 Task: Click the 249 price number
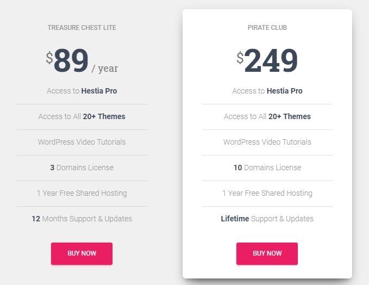(x=271, y=61)
